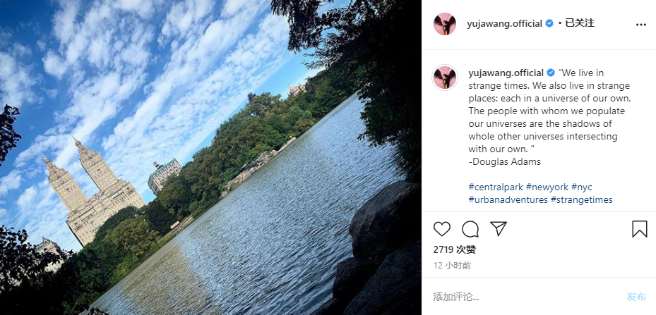Click the verified badge in header
The width and height of the screenshot is (656, 315).
pos(549,24)
